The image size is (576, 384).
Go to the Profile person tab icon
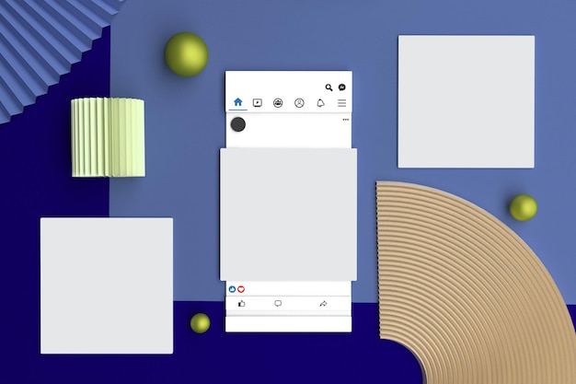[x=299, y=103]
